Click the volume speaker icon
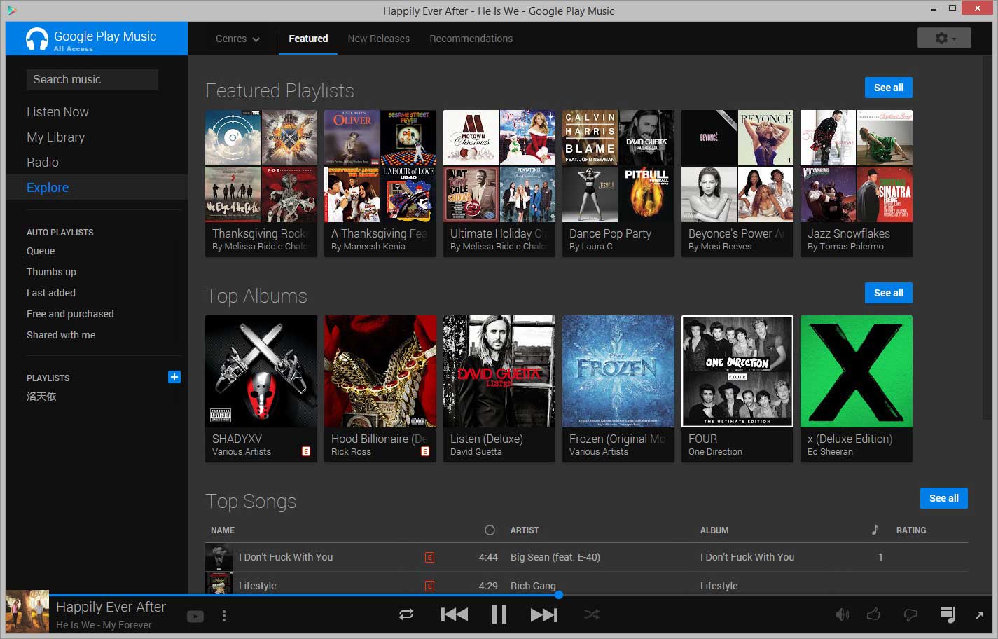Image resolution: width=998 pixels, height=639 pixels. coord(843,614)
